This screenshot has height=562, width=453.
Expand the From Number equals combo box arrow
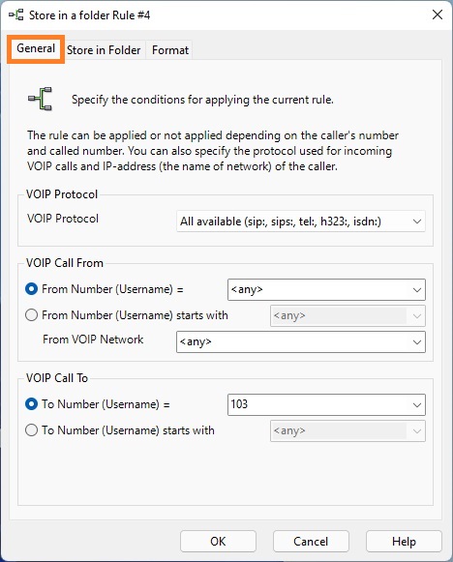(417, 289)
